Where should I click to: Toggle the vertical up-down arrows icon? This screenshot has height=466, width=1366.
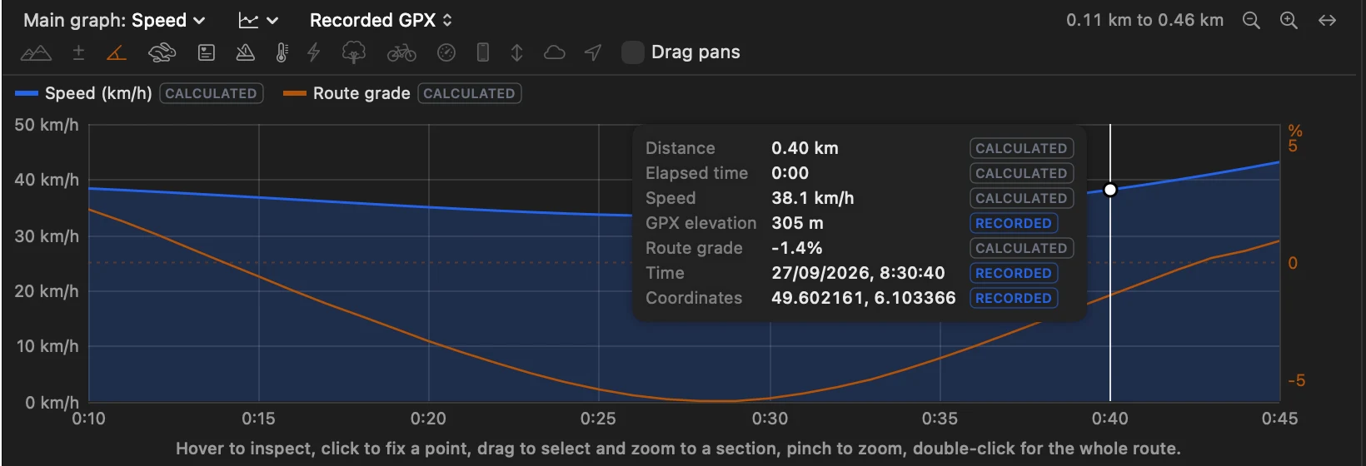[x=516, y=53]
